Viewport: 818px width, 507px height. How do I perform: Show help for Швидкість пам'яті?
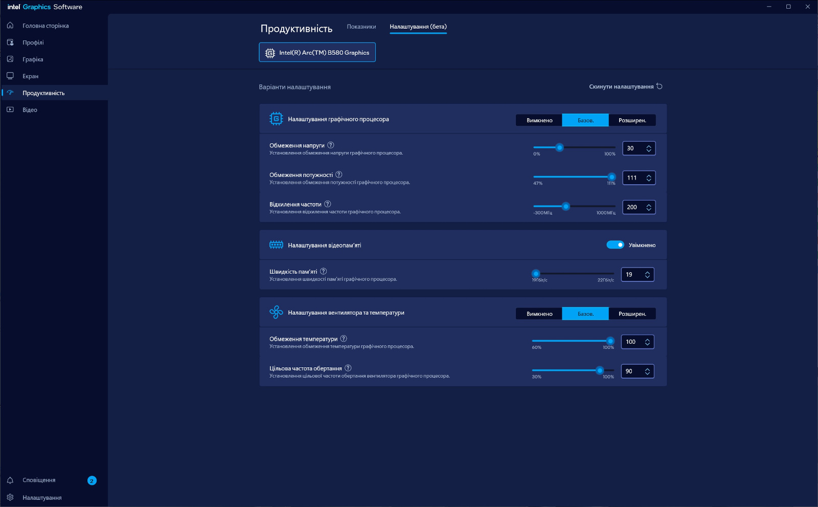(323, 271)
